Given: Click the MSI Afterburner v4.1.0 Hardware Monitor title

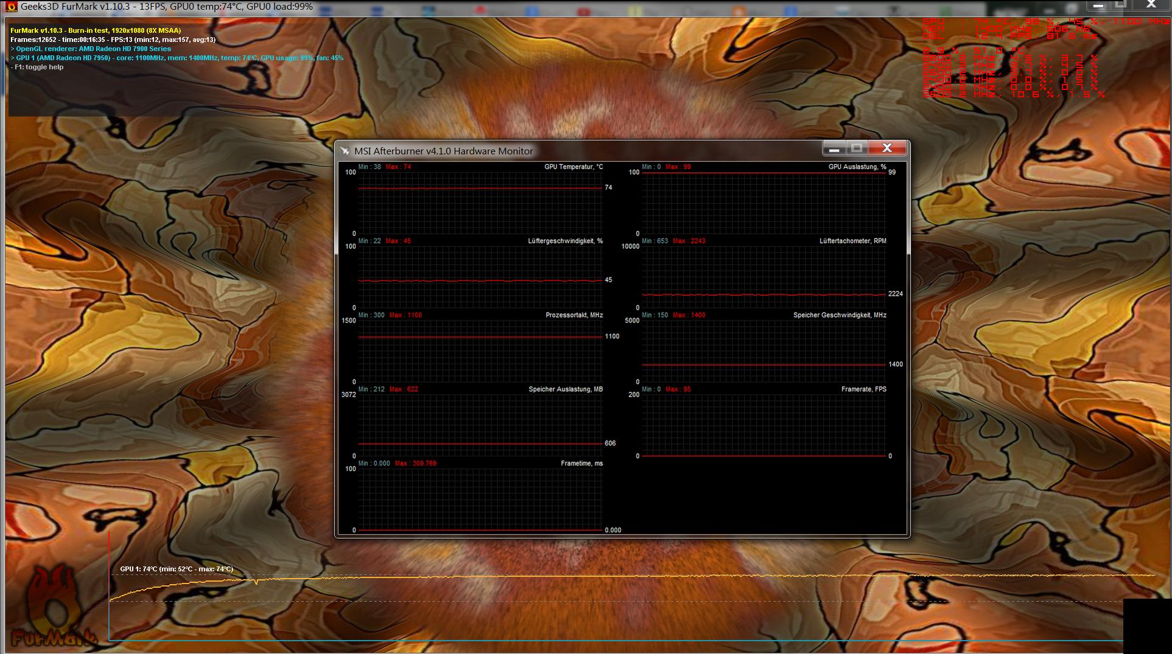Looking at the screenshot, I should click(x=444, y=151).
